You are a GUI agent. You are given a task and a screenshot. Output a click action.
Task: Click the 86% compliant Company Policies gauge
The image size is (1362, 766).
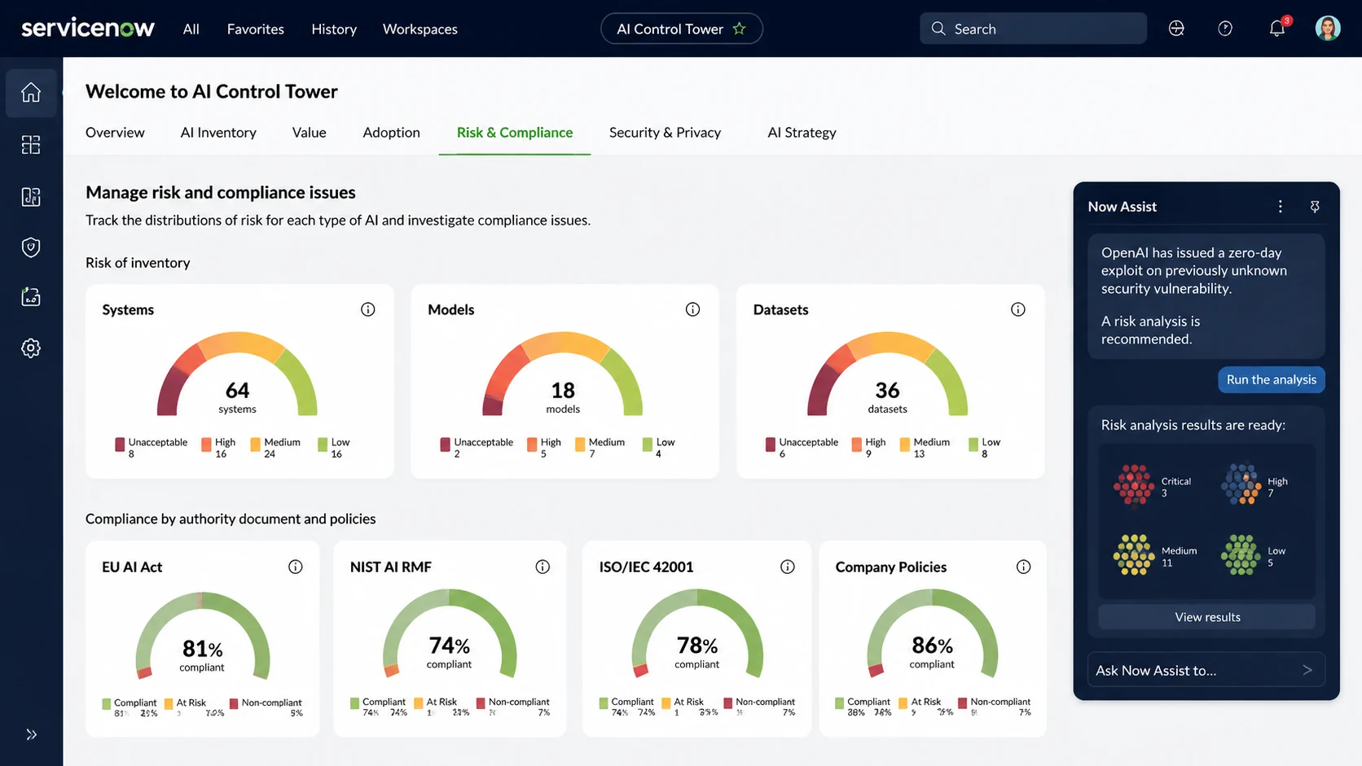coord(933,634)
